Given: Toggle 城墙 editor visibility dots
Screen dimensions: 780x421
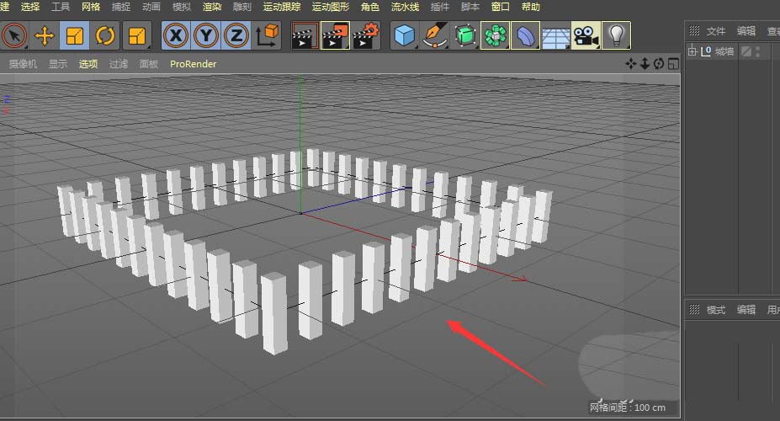Looking at the screenshot, I should pos(757,51).
